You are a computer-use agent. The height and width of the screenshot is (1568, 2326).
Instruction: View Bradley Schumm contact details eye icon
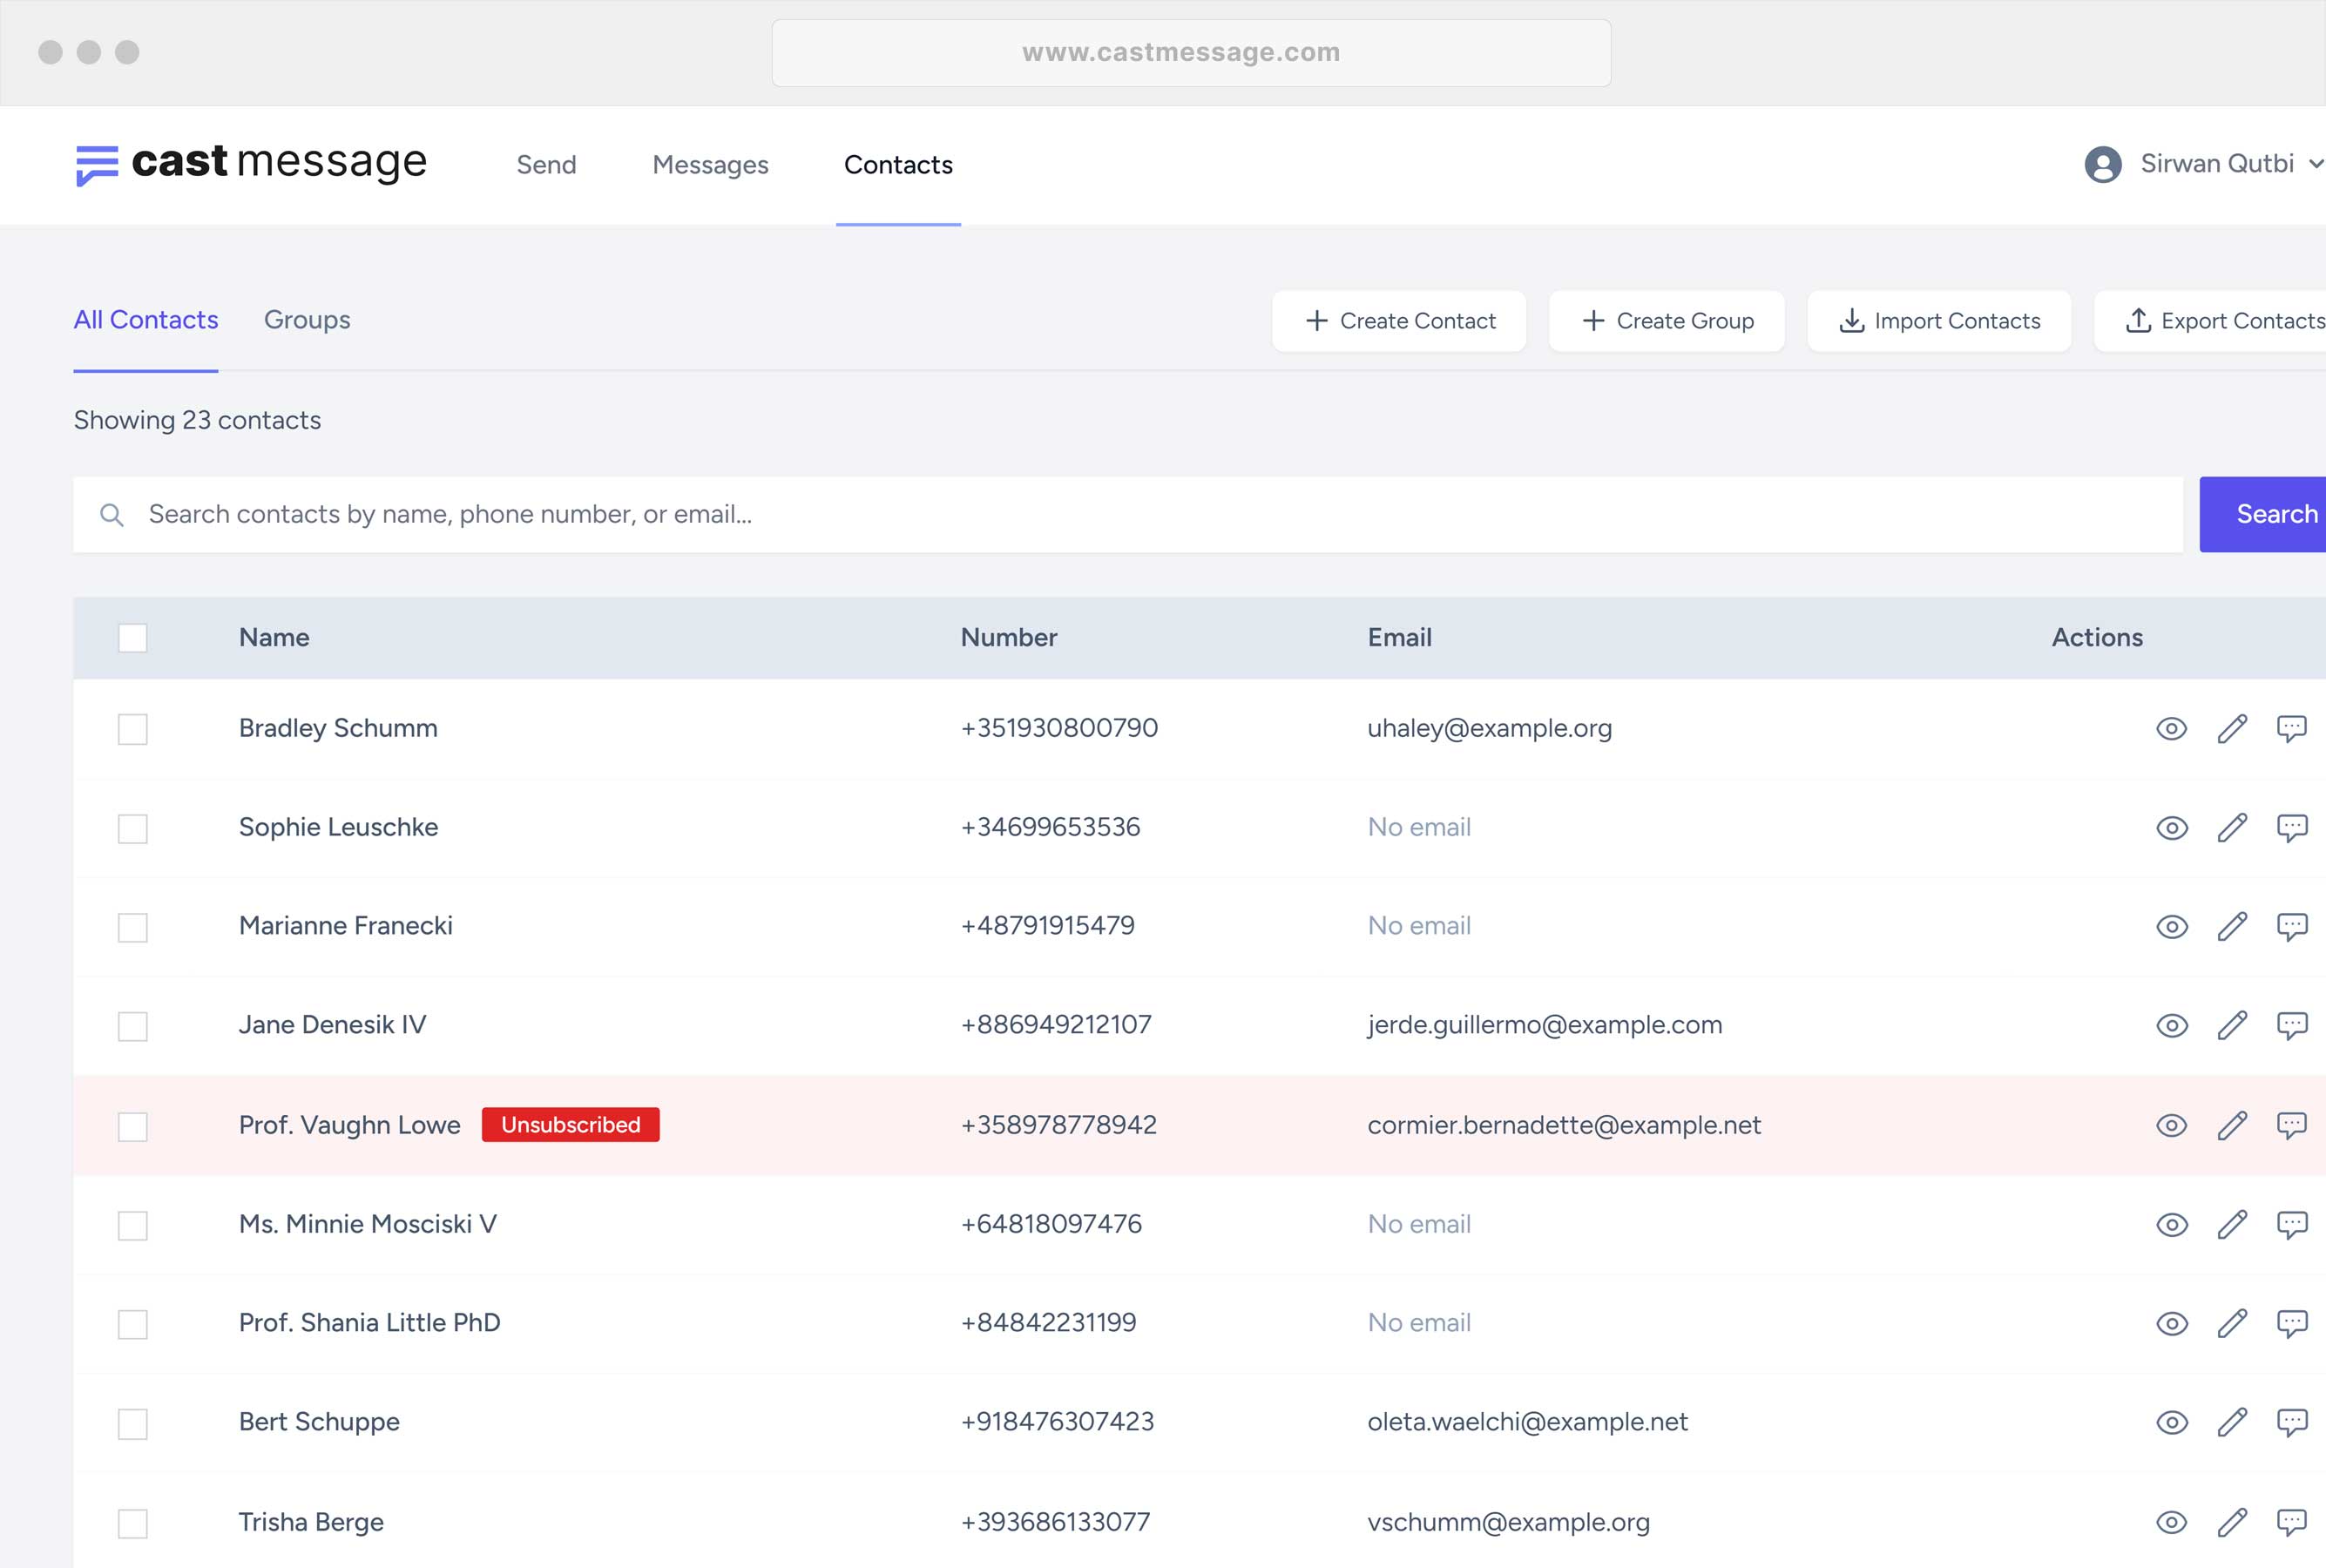[x=2171, y=729]
